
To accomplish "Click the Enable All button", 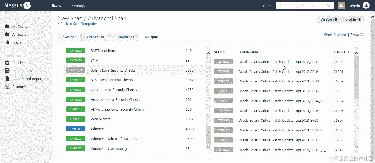I will pos(353,19).
